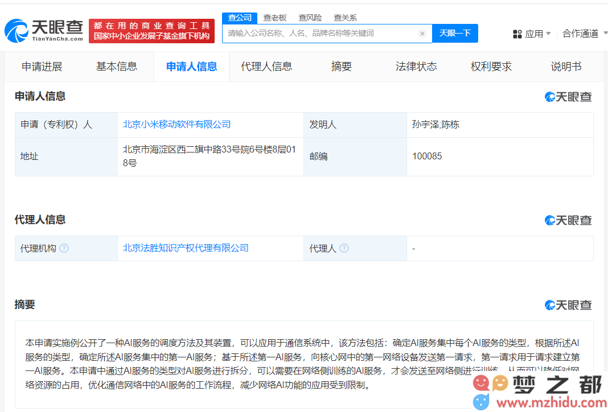
Task: Open the 应用 grid icon
Action: click(517, 34)
